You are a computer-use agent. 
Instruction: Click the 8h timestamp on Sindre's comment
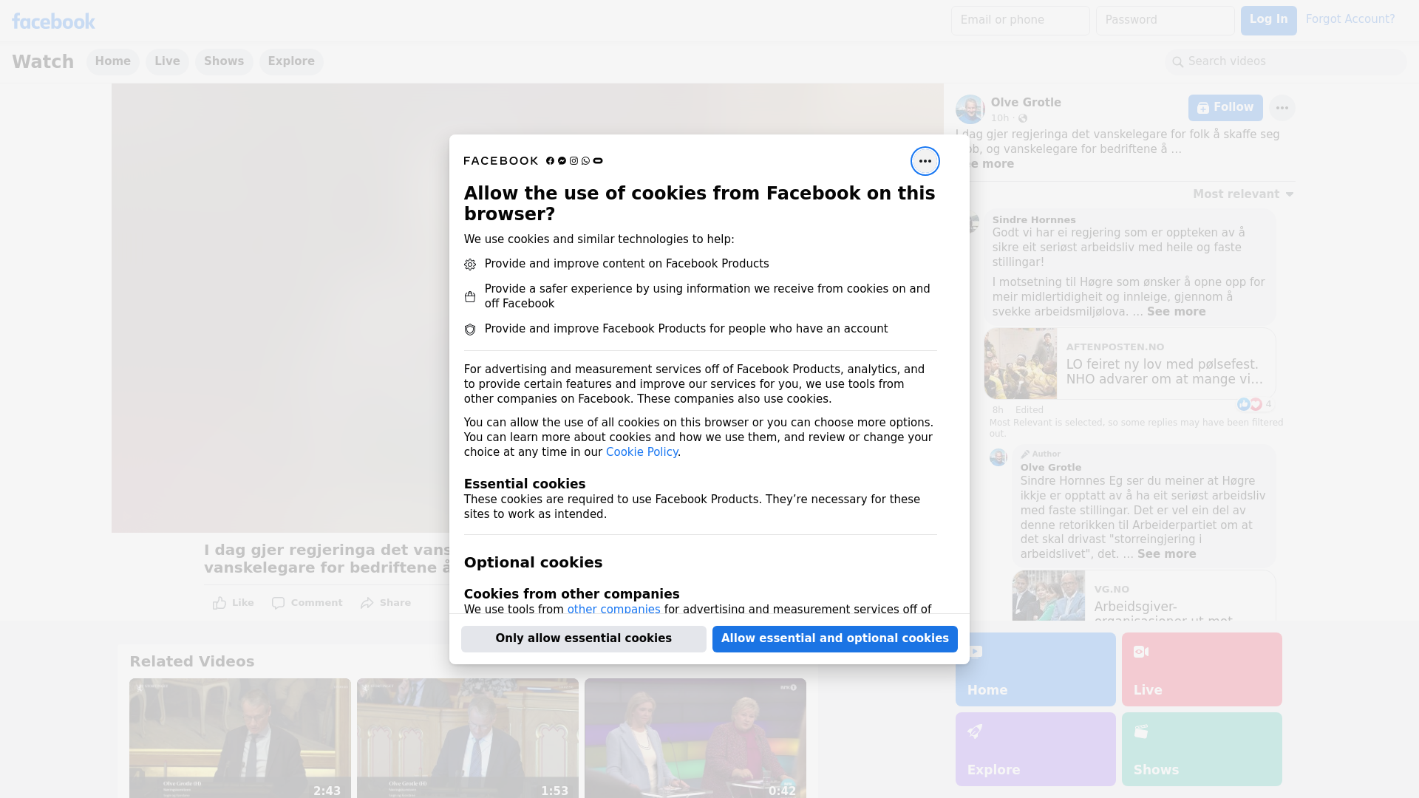click(998, 410)
